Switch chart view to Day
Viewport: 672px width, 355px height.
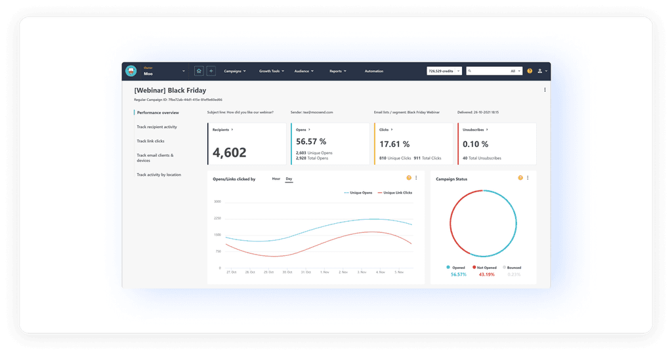pyautogui.click(x=289, y=178)
